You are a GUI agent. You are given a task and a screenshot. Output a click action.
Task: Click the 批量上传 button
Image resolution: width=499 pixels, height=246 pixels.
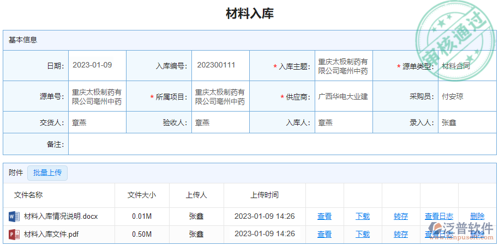click(47, 173)
